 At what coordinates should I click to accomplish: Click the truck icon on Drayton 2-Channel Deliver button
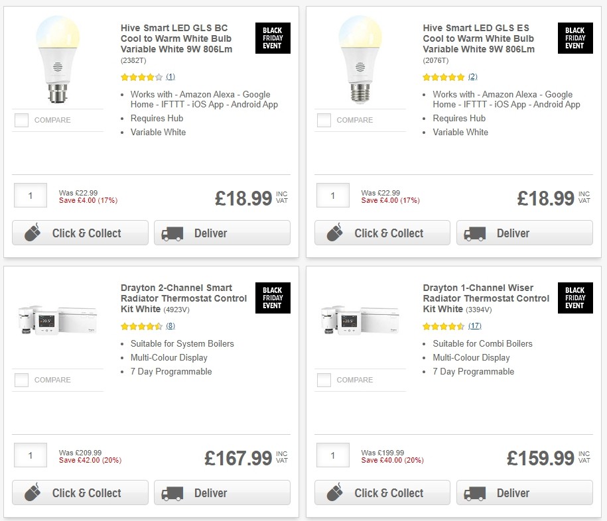click(x=171, y=492)
